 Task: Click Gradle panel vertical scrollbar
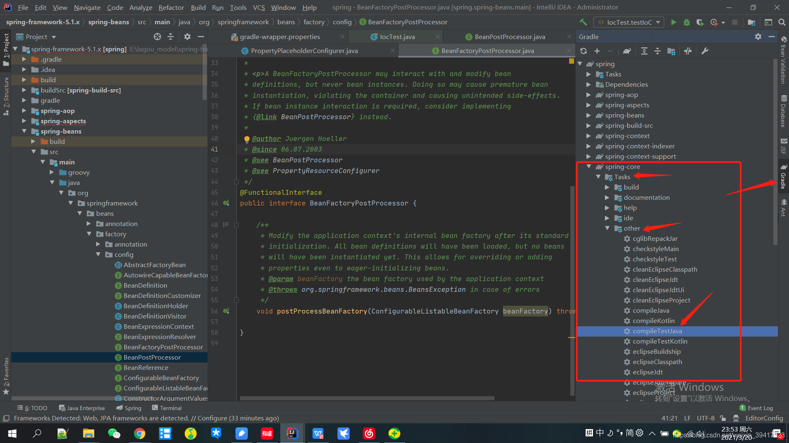(775, 152)
